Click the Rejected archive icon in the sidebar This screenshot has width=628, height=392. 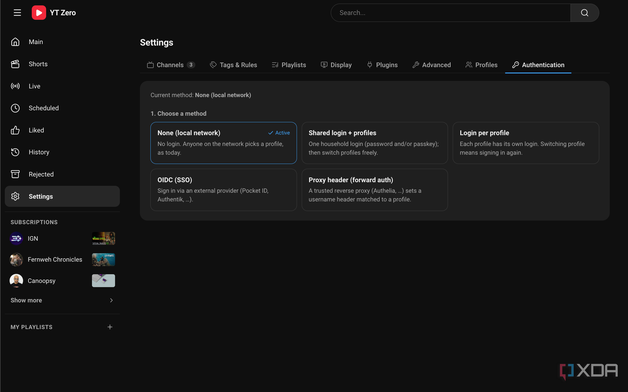(x=15, y=174)
